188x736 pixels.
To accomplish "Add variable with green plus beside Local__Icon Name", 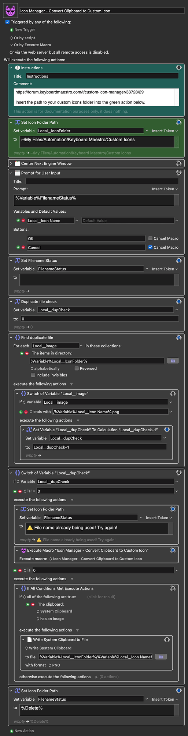I will (18, 220).
